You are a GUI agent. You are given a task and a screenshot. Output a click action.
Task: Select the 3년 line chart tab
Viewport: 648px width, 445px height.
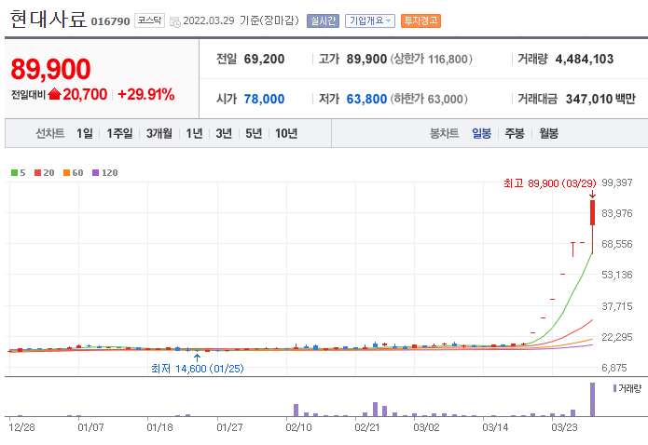point(224,133)
